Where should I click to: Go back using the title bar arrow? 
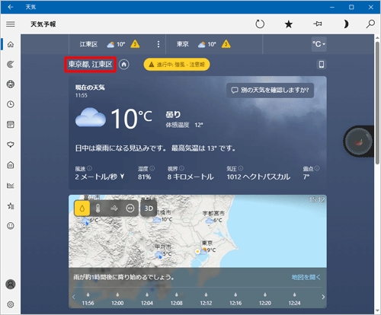[x=11, y=7]
